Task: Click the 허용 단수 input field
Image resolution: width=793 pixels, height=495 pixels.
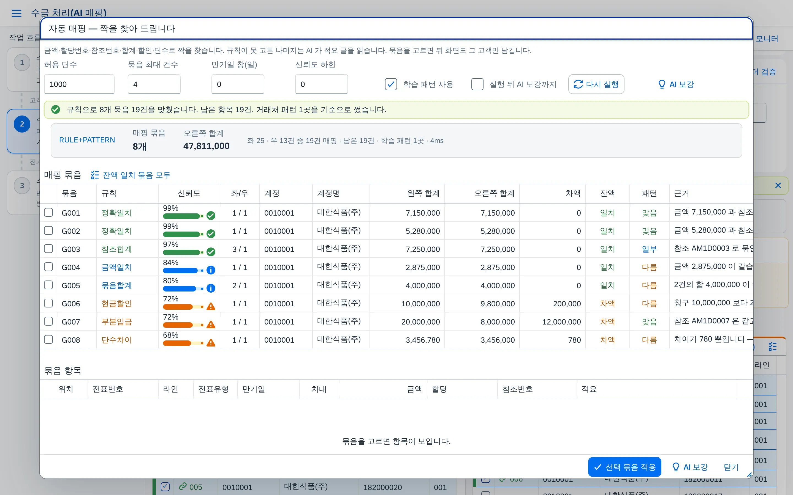Action: coord(79,84)
